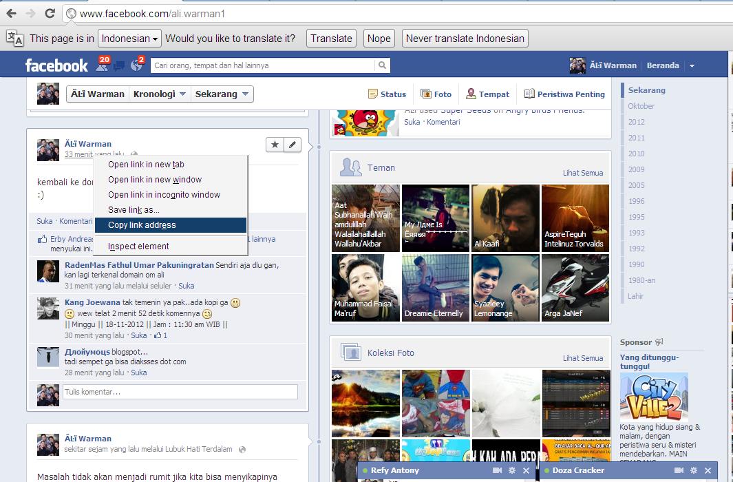Click the search magnifier button
The width and height of the screenshot is (733, 482).
(x=382, y=65)
